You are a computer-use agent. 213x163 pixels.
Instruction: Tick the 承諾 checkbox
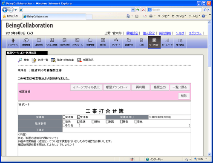(x=107, y=122)
